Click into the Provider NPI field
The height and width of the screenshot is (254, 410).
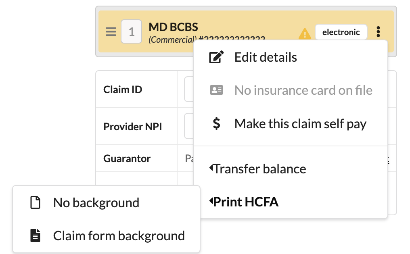(188, 127)
